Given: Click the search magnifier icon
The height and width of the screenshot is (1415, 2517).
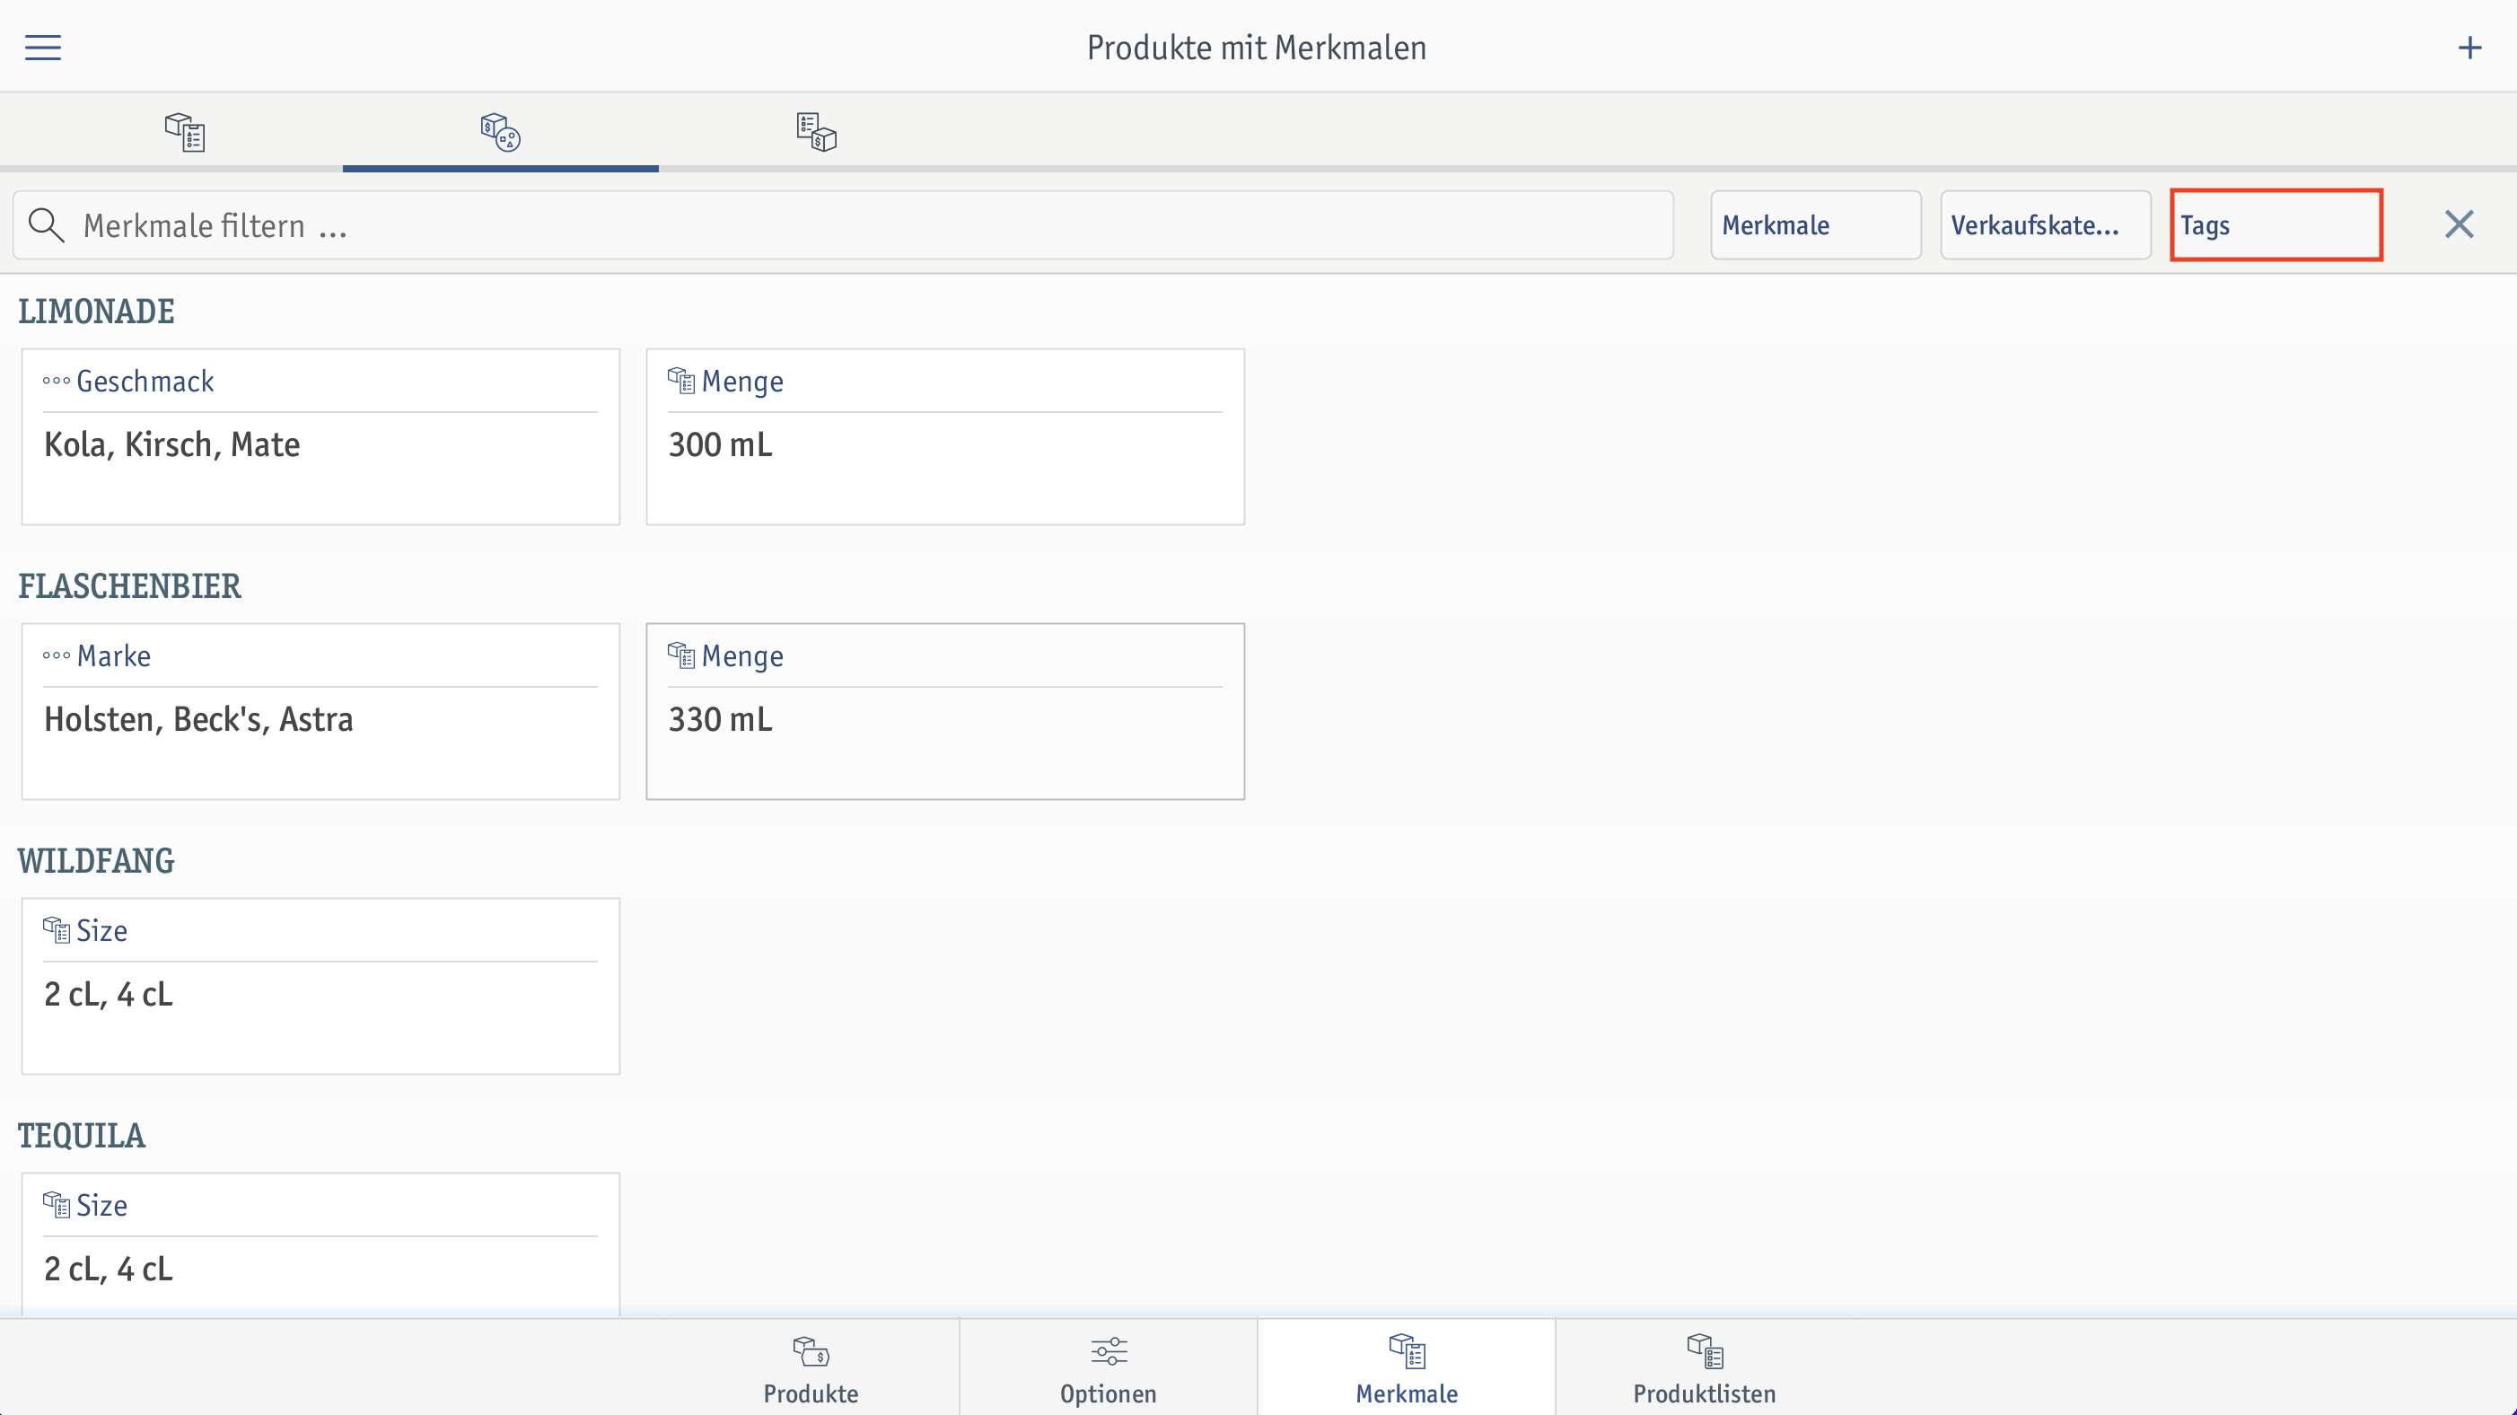Looking at the screenshot, I should tap(46, 224).
